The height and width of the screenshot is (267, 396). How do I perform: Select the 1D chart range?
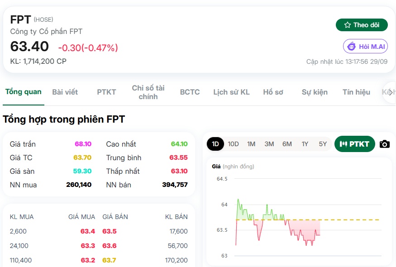(215, 144)
